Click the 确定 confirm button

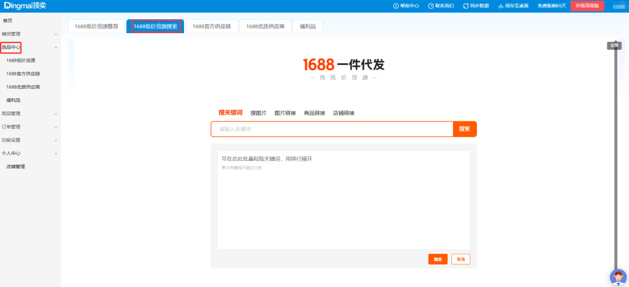pos(437,259)
